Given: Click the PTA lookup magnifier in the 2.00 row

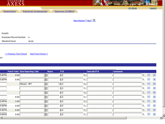Looking at the screenshot, I should (x=84, y=101).
